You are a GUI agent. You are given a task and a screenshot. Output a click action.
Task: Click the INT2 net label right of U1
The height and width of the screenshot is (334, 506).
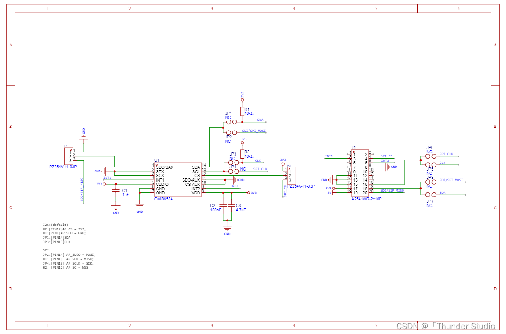click(x=234, y=186)
